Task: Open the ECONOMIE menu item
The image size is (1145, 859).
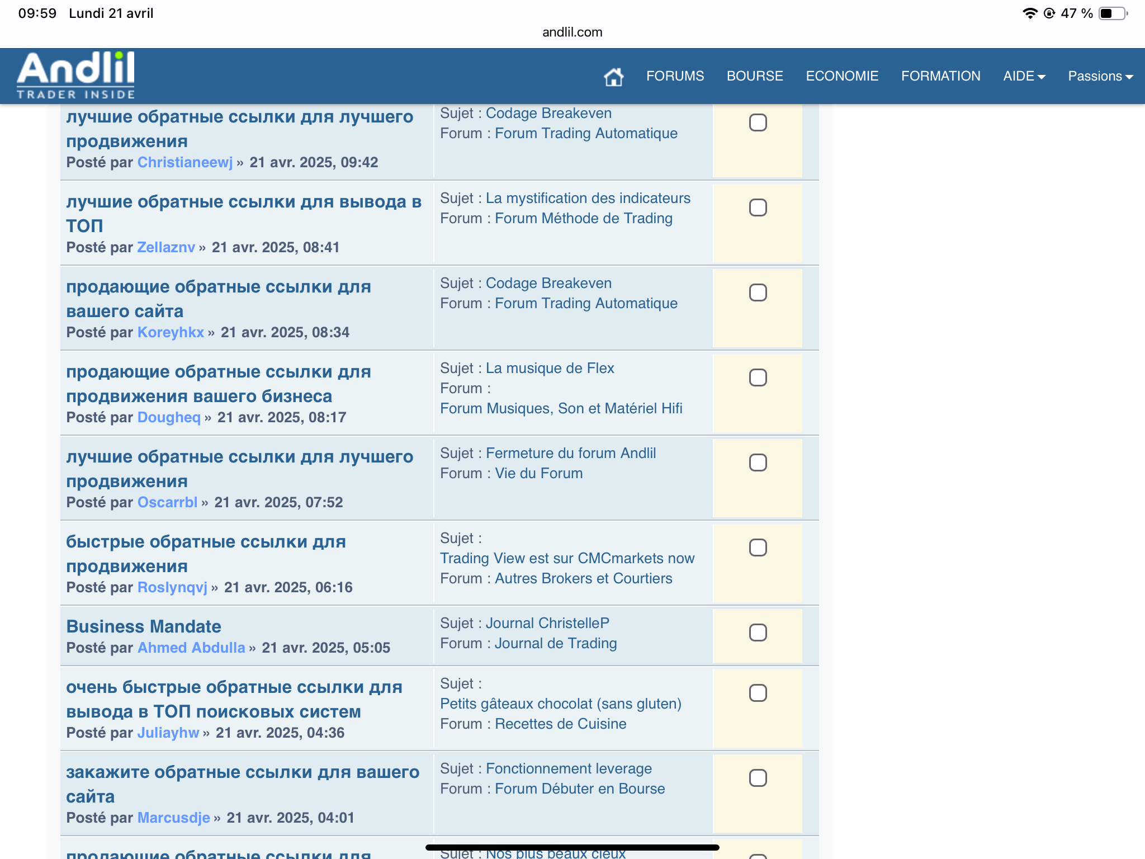Action: click(x=841, y=76)
